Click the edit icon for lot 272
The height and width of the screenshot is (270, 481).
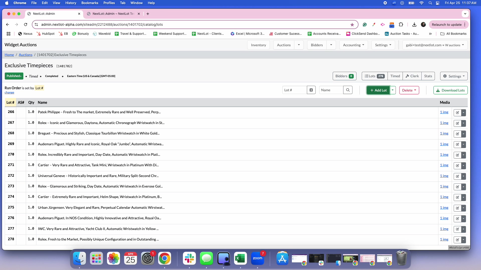point(457,176)
